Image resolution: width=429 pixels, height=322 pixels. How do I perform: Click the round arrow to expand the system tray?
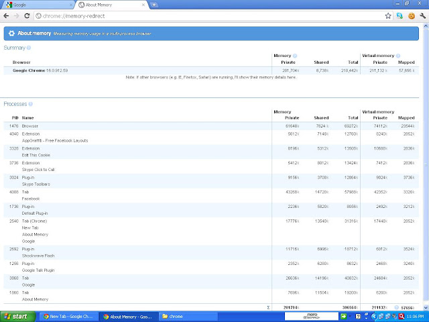[374, 317]
